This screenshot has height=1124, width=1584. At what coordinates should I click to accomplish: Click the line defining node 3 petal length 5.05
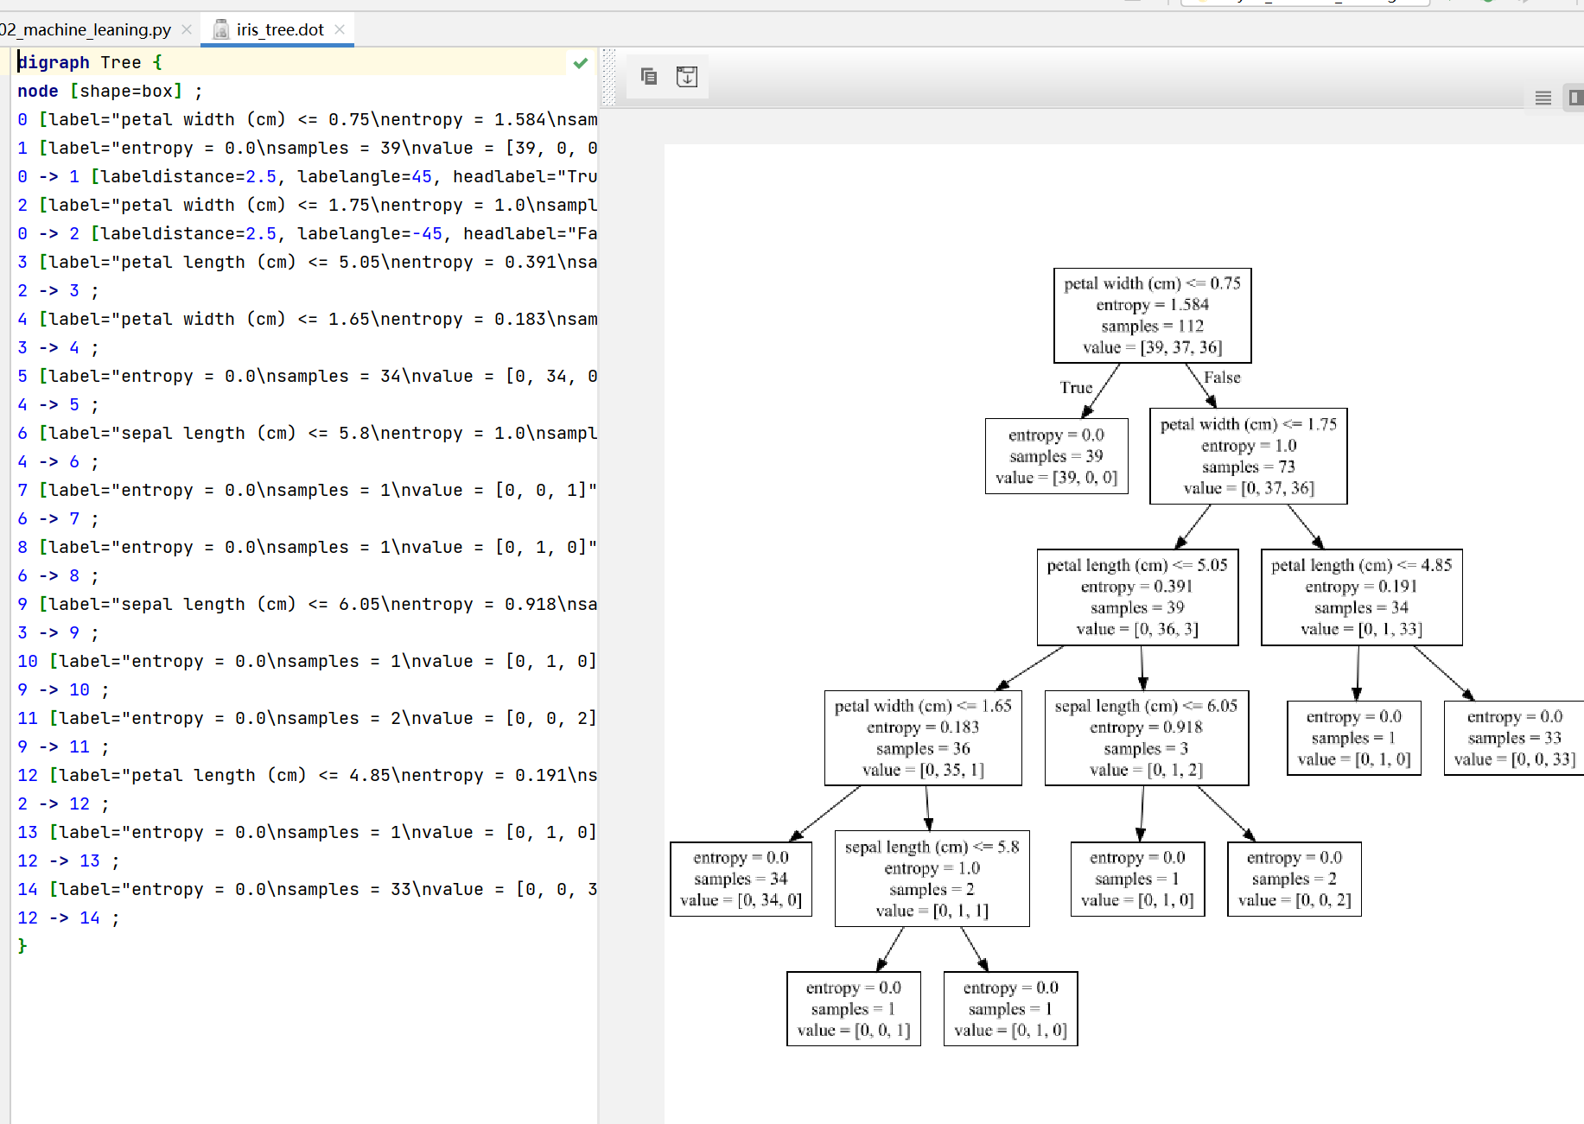point(308,262)
